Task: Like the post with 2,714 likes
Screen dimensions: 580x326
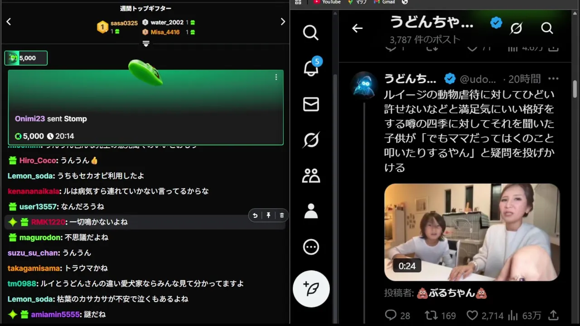Action: tap(485, 316)
